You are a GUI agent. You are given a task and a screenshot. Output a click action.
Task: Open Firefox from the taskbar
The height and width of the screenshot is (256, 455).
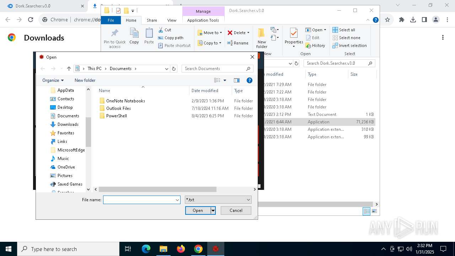181,249
